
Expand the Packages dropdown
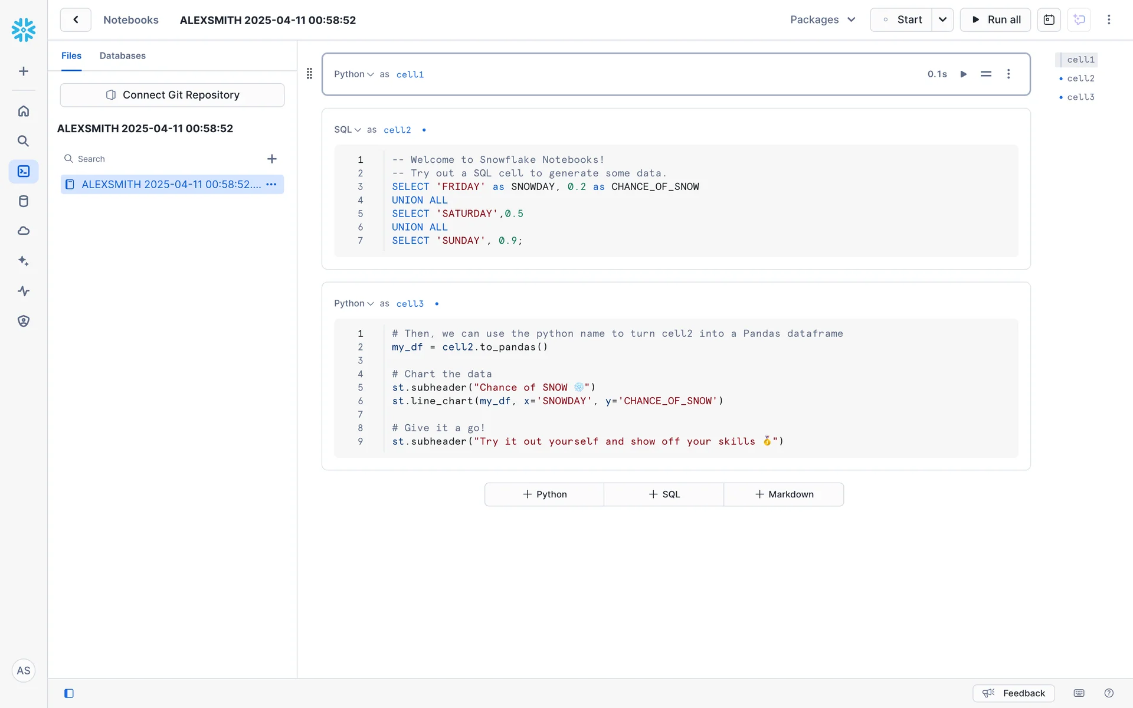tap(823, 20)
